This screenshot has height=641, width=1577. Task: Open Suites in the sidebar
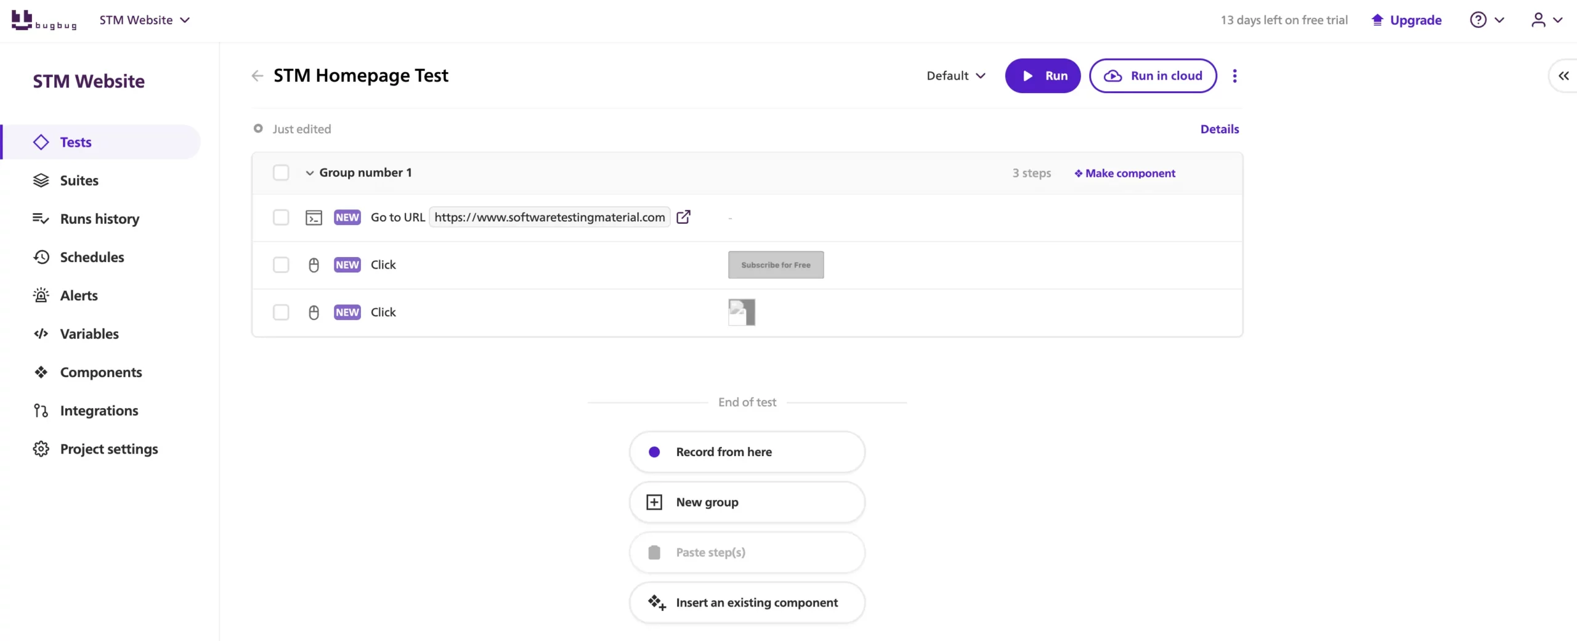point(79,180)
